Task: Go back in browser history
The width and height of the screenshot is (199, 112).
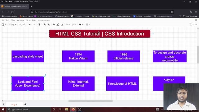Action: 3,12
